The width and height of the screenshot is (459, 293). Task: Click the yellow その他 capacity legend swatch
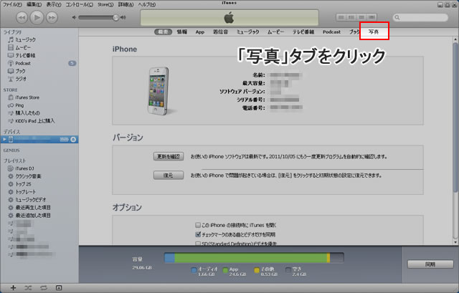[x=257, y=270]
